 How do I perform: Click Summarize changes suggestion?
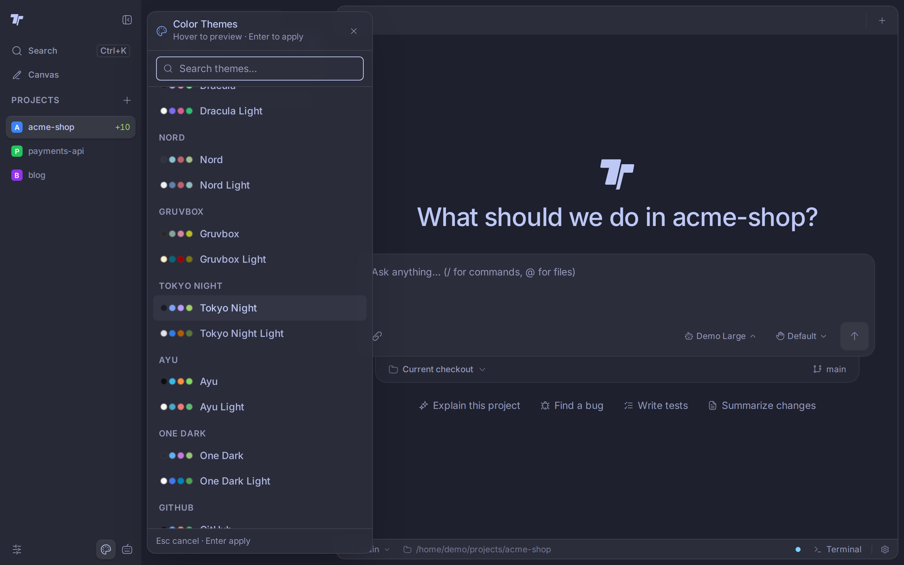762,405
